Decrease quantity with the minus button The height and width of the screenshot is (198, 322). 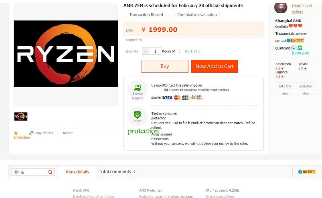point(146,51)
